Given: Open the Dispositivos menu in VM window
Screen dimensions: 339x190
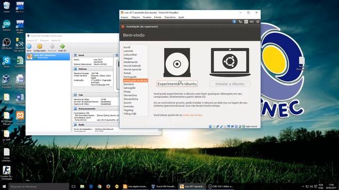Looking at the screenshot, I should pyautogui.click(x=170, y=17).
